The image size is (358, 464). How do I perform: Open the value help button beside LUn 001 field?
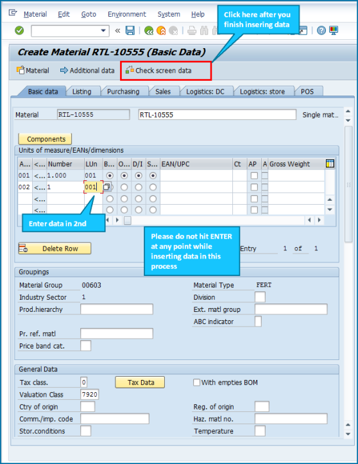tap(107, 187)
